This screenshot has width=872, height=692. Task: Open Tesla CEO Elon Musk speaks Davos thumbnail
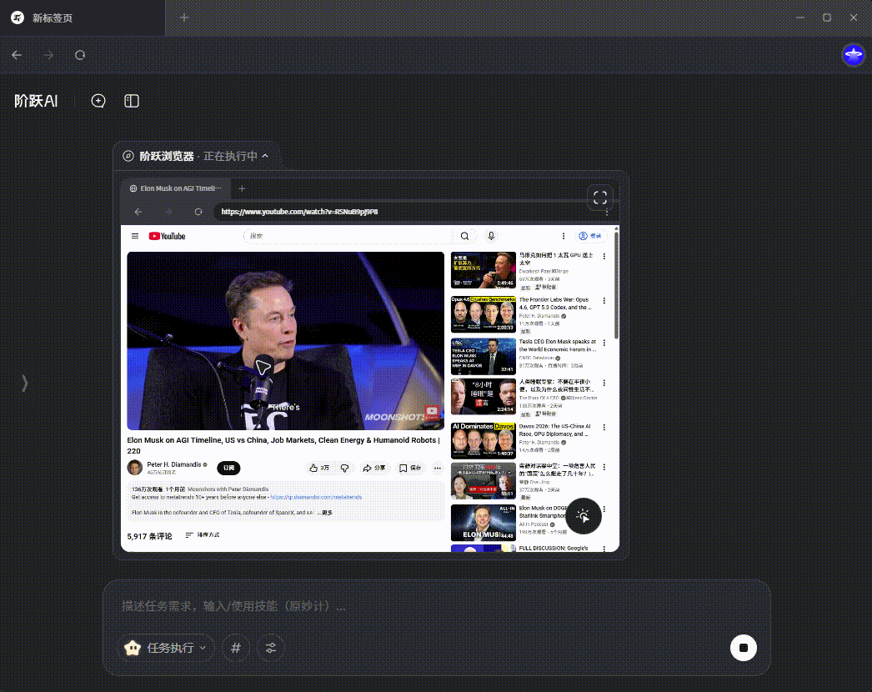pos(484,357)
